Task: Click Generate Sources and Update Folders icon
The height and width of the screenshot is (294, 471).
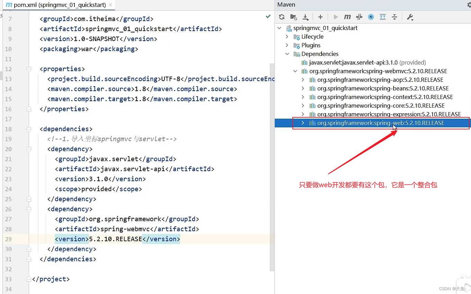Action: point(293,17)
